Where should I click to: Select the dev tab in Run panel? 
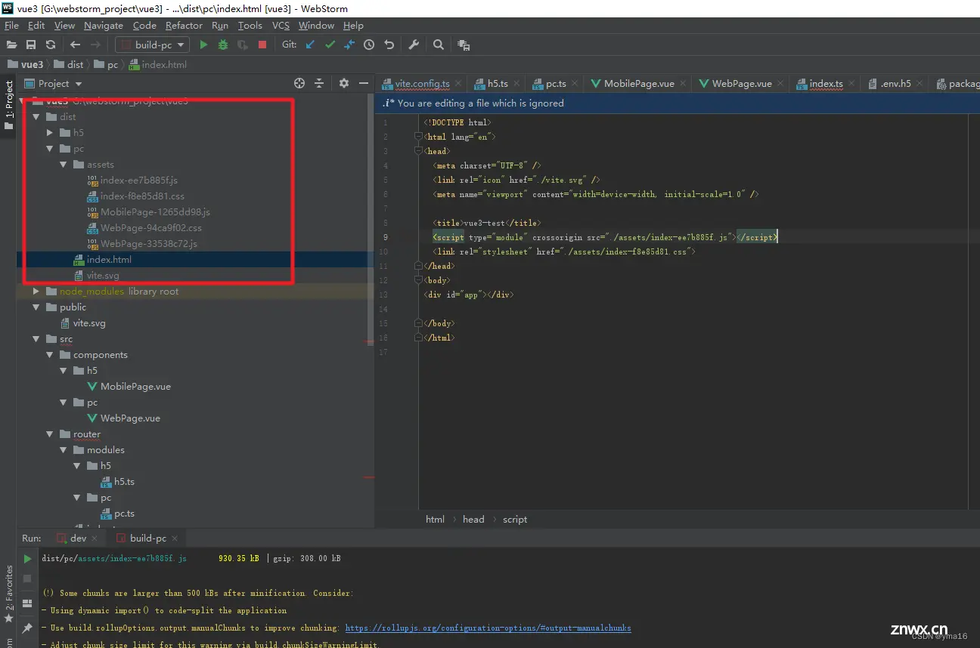[x=79, y=538]
